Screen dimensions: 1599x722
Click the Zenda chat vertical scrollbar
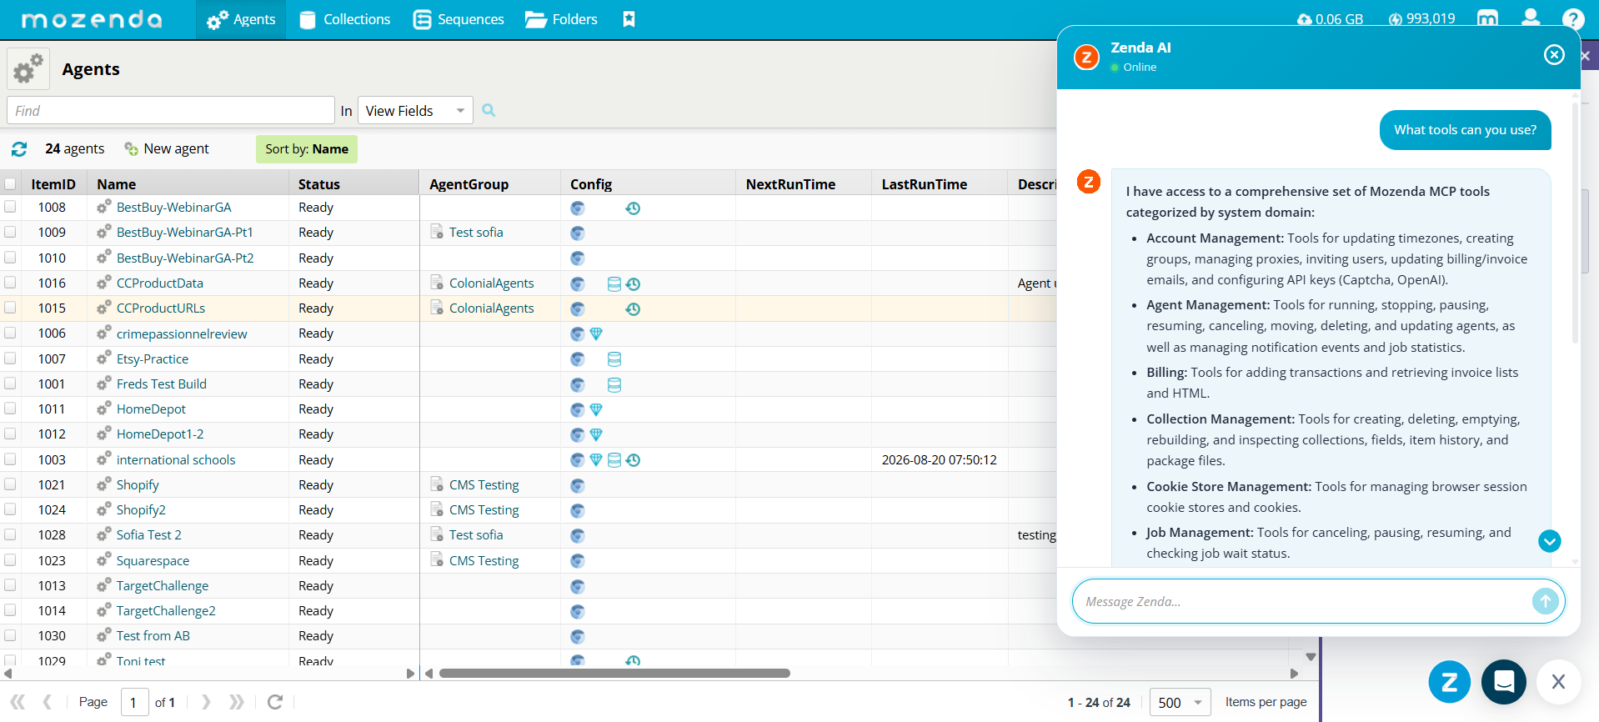(x=1575, y=223)
